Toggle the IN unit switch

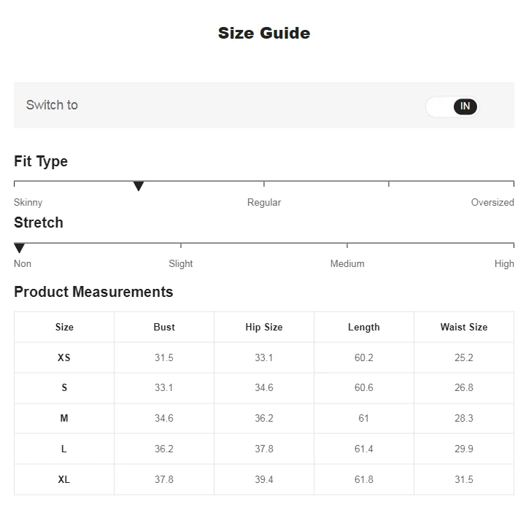[452, 107]
